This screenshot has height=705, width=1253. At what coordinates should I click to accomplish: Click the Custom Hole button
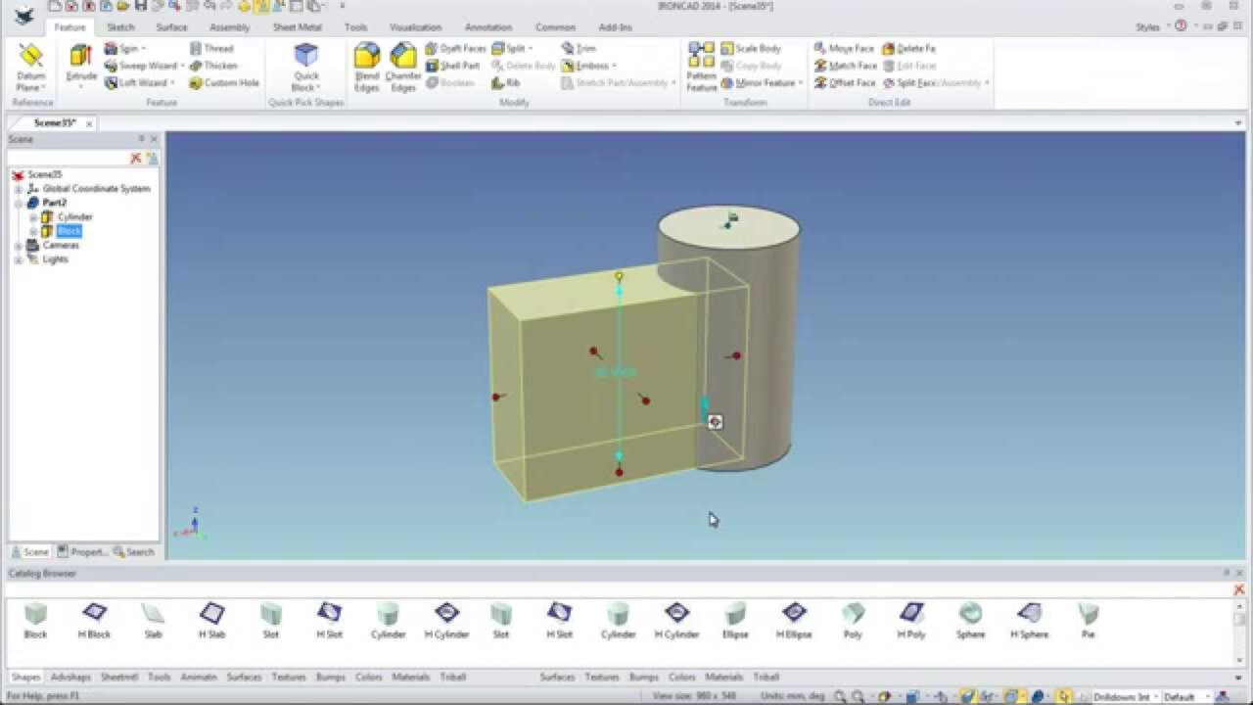coord(230,83)
